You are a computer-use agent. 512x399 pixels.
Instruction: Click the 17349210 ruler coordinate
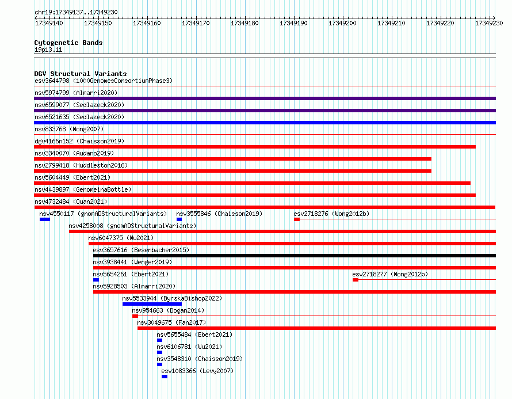point(391,23)
